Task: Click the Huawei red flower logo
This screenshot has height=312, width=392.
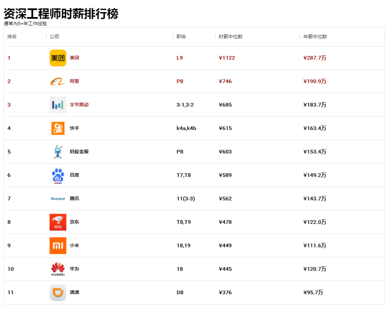Action: (x=58, y=269)
